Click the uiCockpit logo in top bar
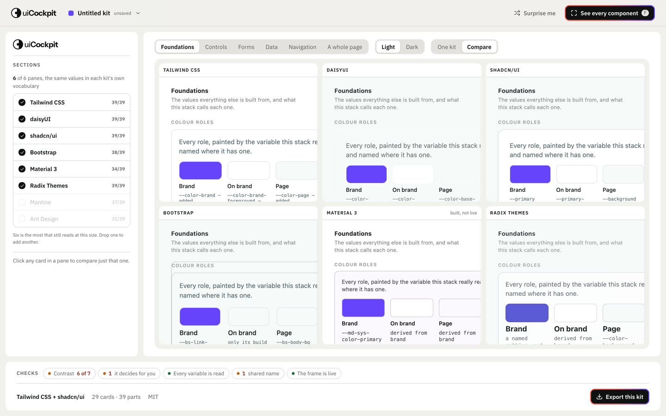666x416 pixels. pos(33,13)
